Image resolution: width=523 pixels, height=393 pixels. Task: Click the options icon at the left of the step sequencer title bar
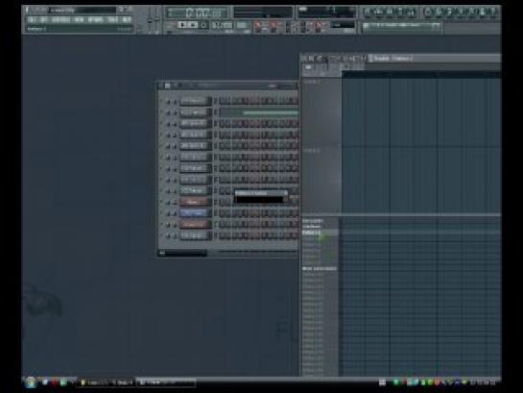pyautogui.click(x=167, y=86)
